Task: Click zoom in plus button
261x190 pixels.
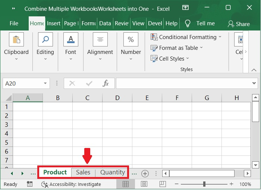Action: 232,184
